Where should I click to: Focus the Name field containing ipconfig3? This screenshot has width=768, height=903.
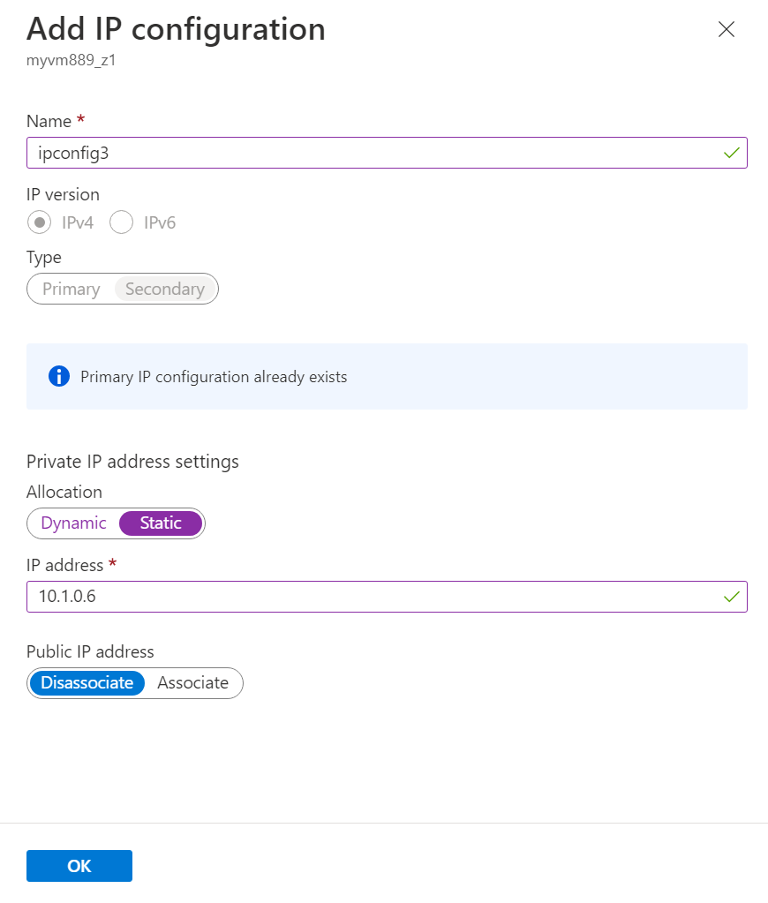click(x=371, y=153)
